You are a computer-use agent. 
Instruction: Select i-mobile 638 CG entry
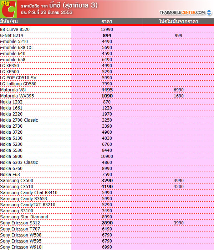point(16,48)
